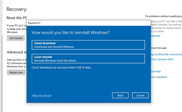Click the Cloud download 4 GB data notice
The height and width of the screenshot is (112, 182).
click(61, 68)
